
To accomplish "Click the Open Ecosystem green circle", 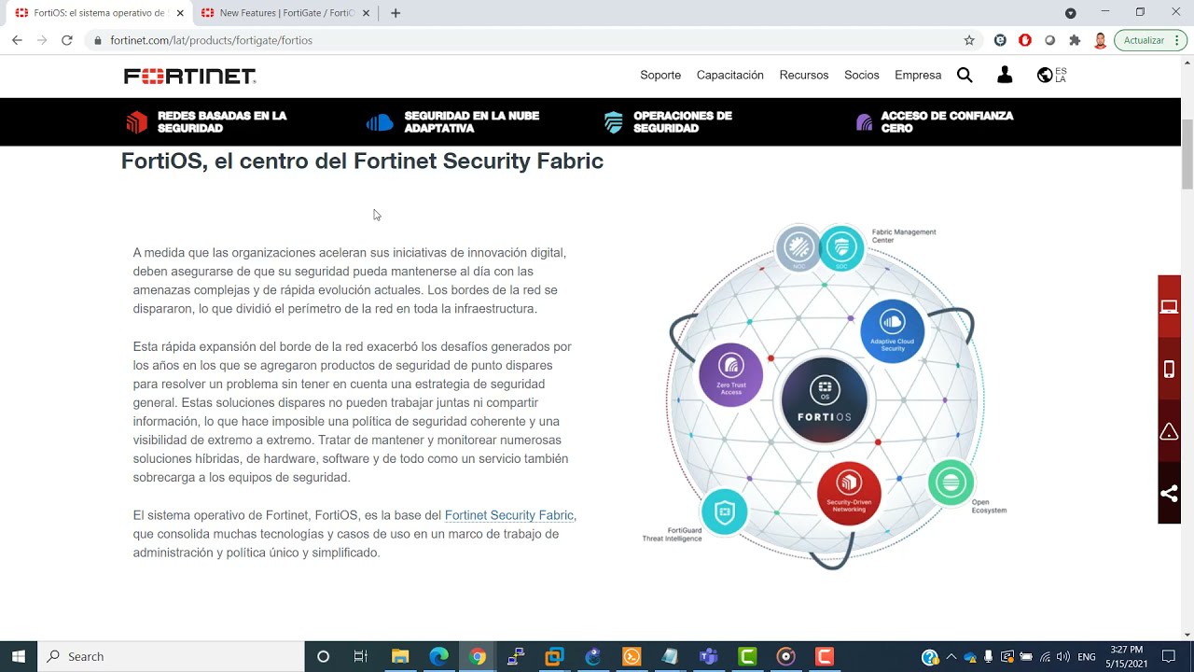I will tap(951, 483).
